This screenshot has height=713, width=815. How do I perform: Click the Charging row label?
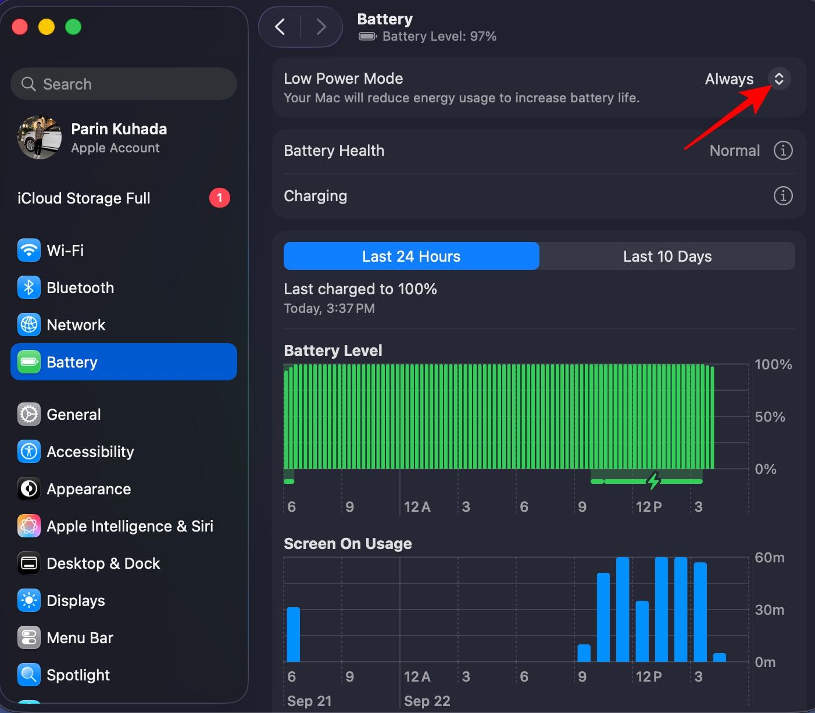[315, 196]
